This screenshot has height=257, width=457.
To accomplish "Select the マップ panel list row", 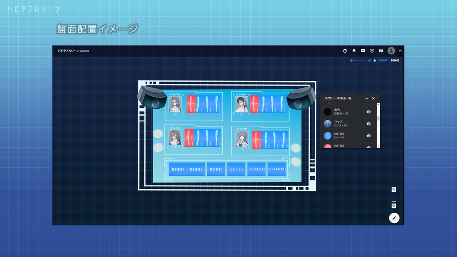I will tap(349, 124).
